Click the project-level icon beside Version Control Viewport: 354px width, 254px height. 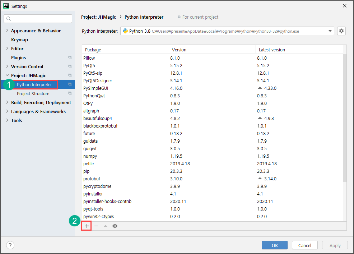pyautogui.click(x=70, y=66)
